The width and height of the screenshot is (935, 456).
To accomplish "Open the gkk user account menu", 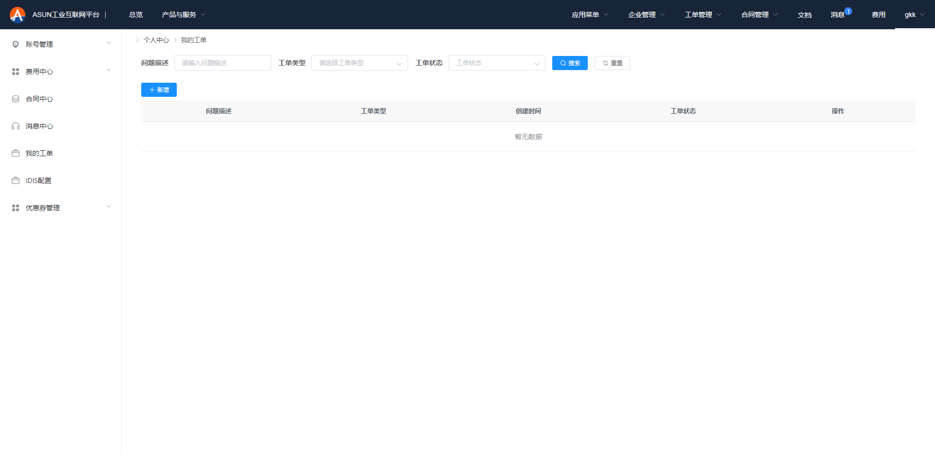I will [x=914, y=15].
